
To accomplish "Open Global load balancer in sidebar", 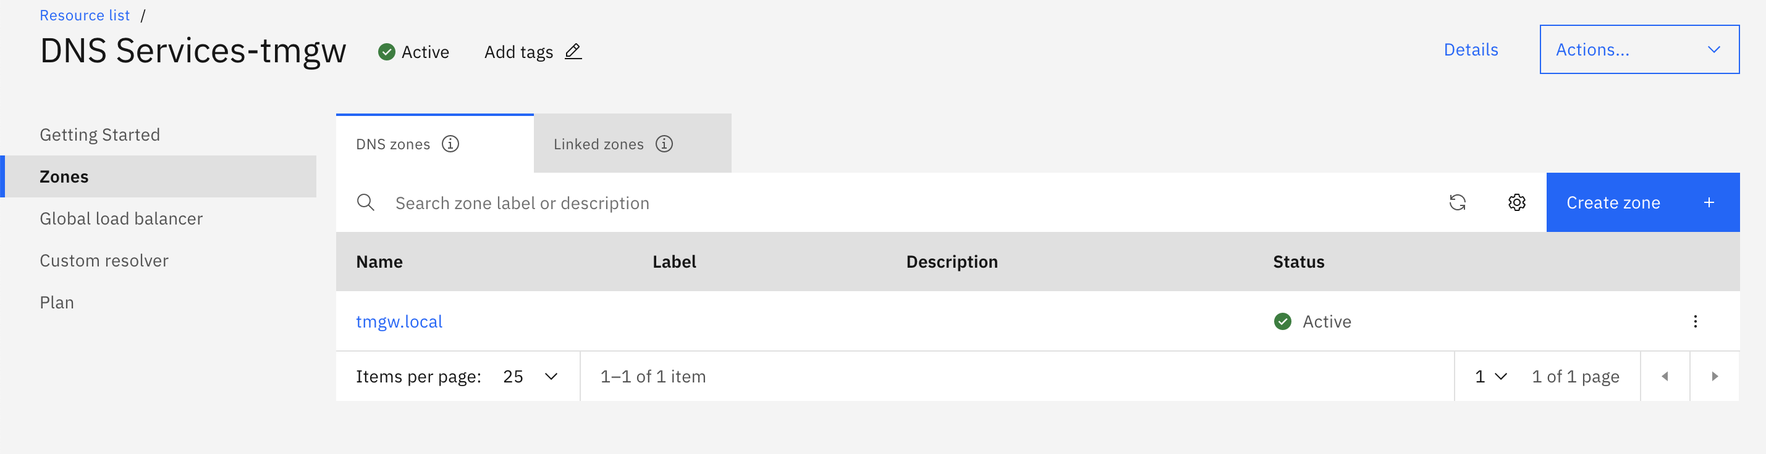I will click(x=121, y=218).
